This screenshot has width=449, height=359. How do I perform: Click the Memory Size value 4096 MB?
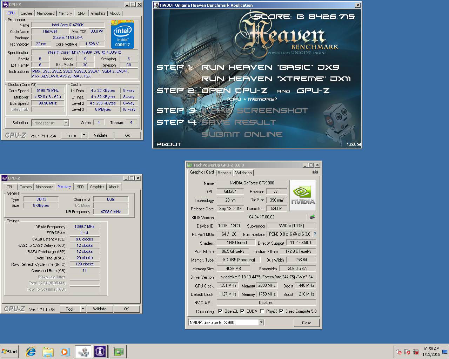[233, 269]
